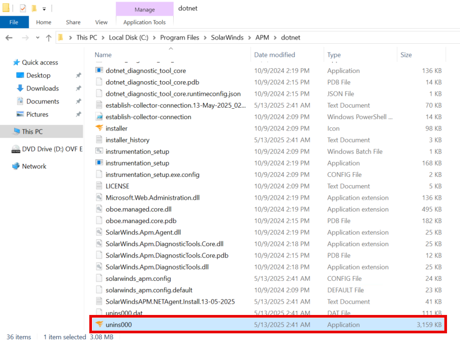Click the Network icon in navigation pane
The width and height of the screenshot is (460, 342).
click(16, 166)
